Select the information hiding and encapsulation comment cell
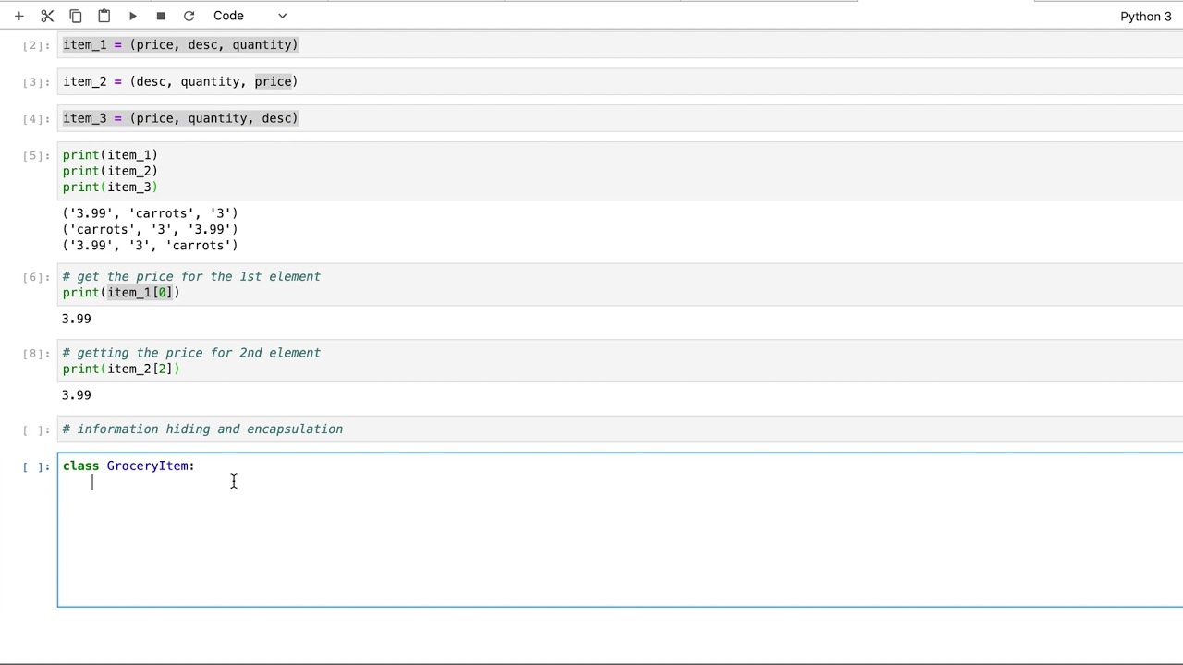This screenshot has height=665, width=1183. pyautogui.click(x=620, y=429)
